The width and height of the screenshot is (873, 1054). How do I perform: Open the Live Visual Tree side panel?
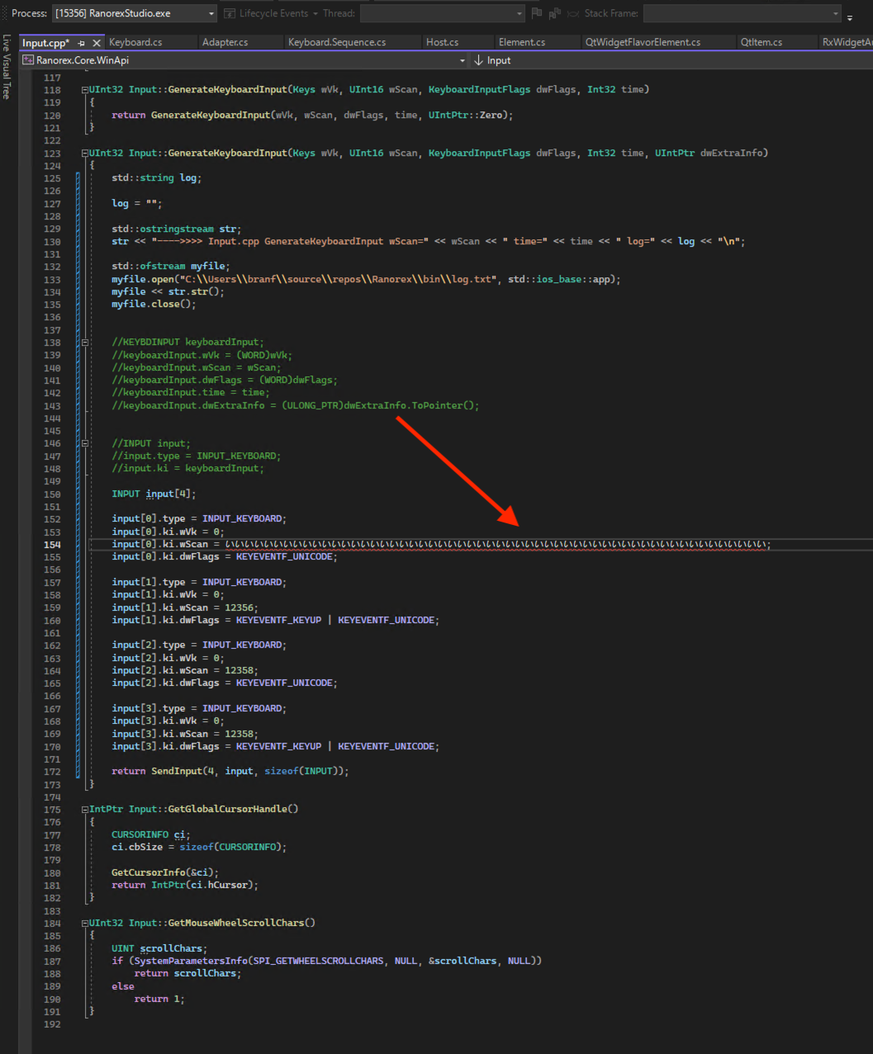7,66
